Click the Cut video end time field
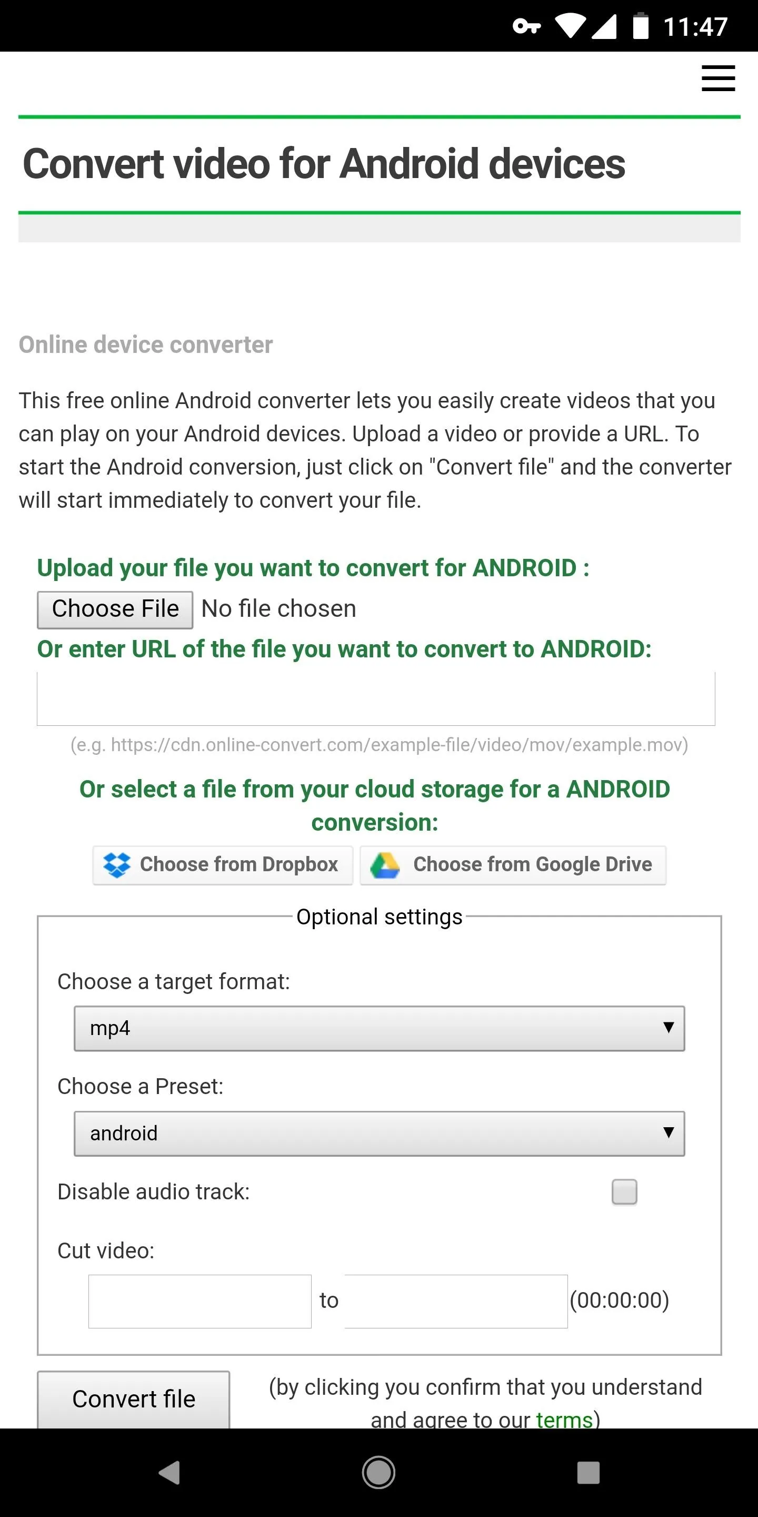758x1517 pixels. point(456,1302)
